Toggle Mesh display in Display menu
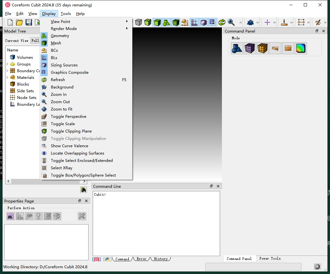Screen dimensions: 330x274 tap(86, 43)
